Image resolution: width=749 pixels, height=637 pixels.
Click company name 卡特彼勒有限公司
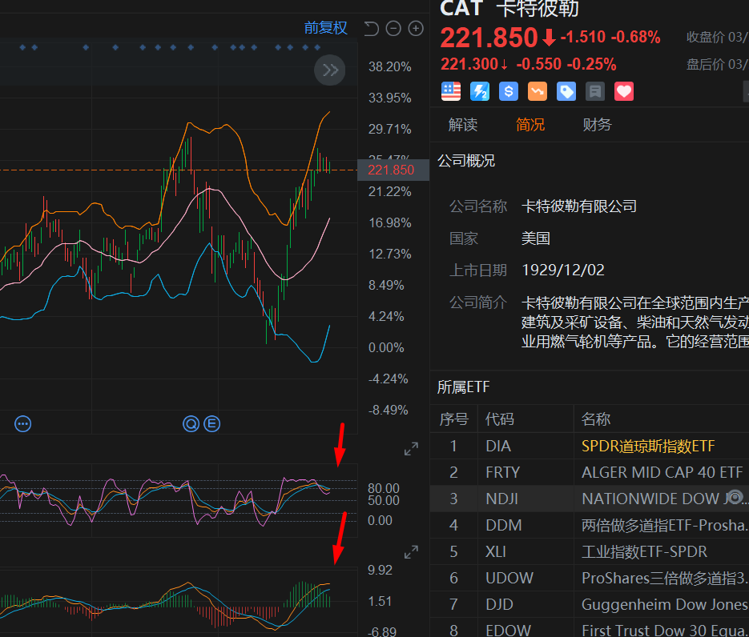pyautogui.click(x=579, y=206)
